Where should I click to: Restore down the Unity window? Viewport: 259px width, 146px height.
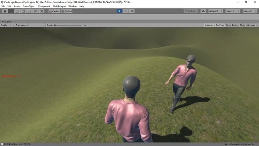coord(246,2)
